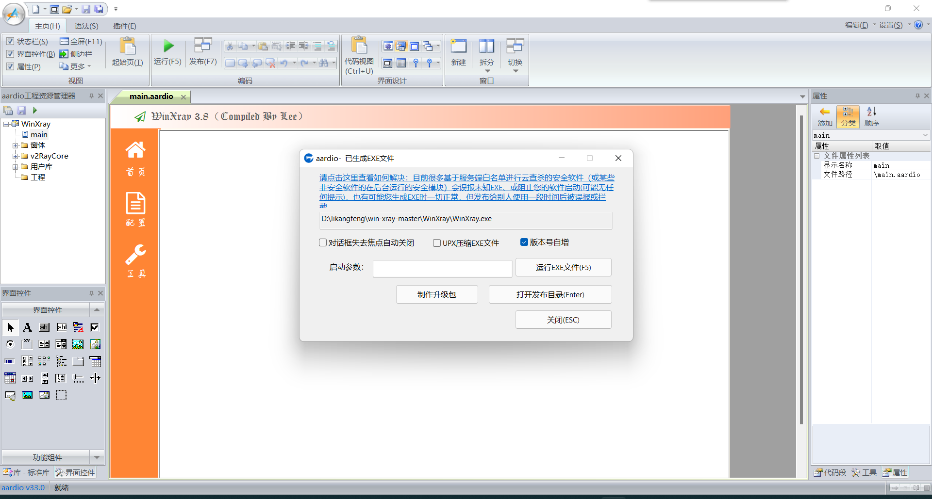
Task: Click the Cut scissors icon in the ribbon
Action: pos(230,46)
